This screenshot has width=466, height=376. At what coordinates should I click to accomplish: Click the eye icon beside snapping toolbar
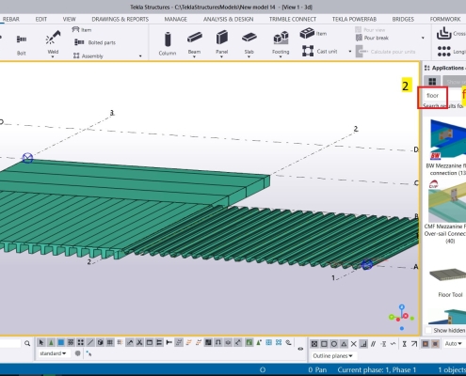coord(300,349)
